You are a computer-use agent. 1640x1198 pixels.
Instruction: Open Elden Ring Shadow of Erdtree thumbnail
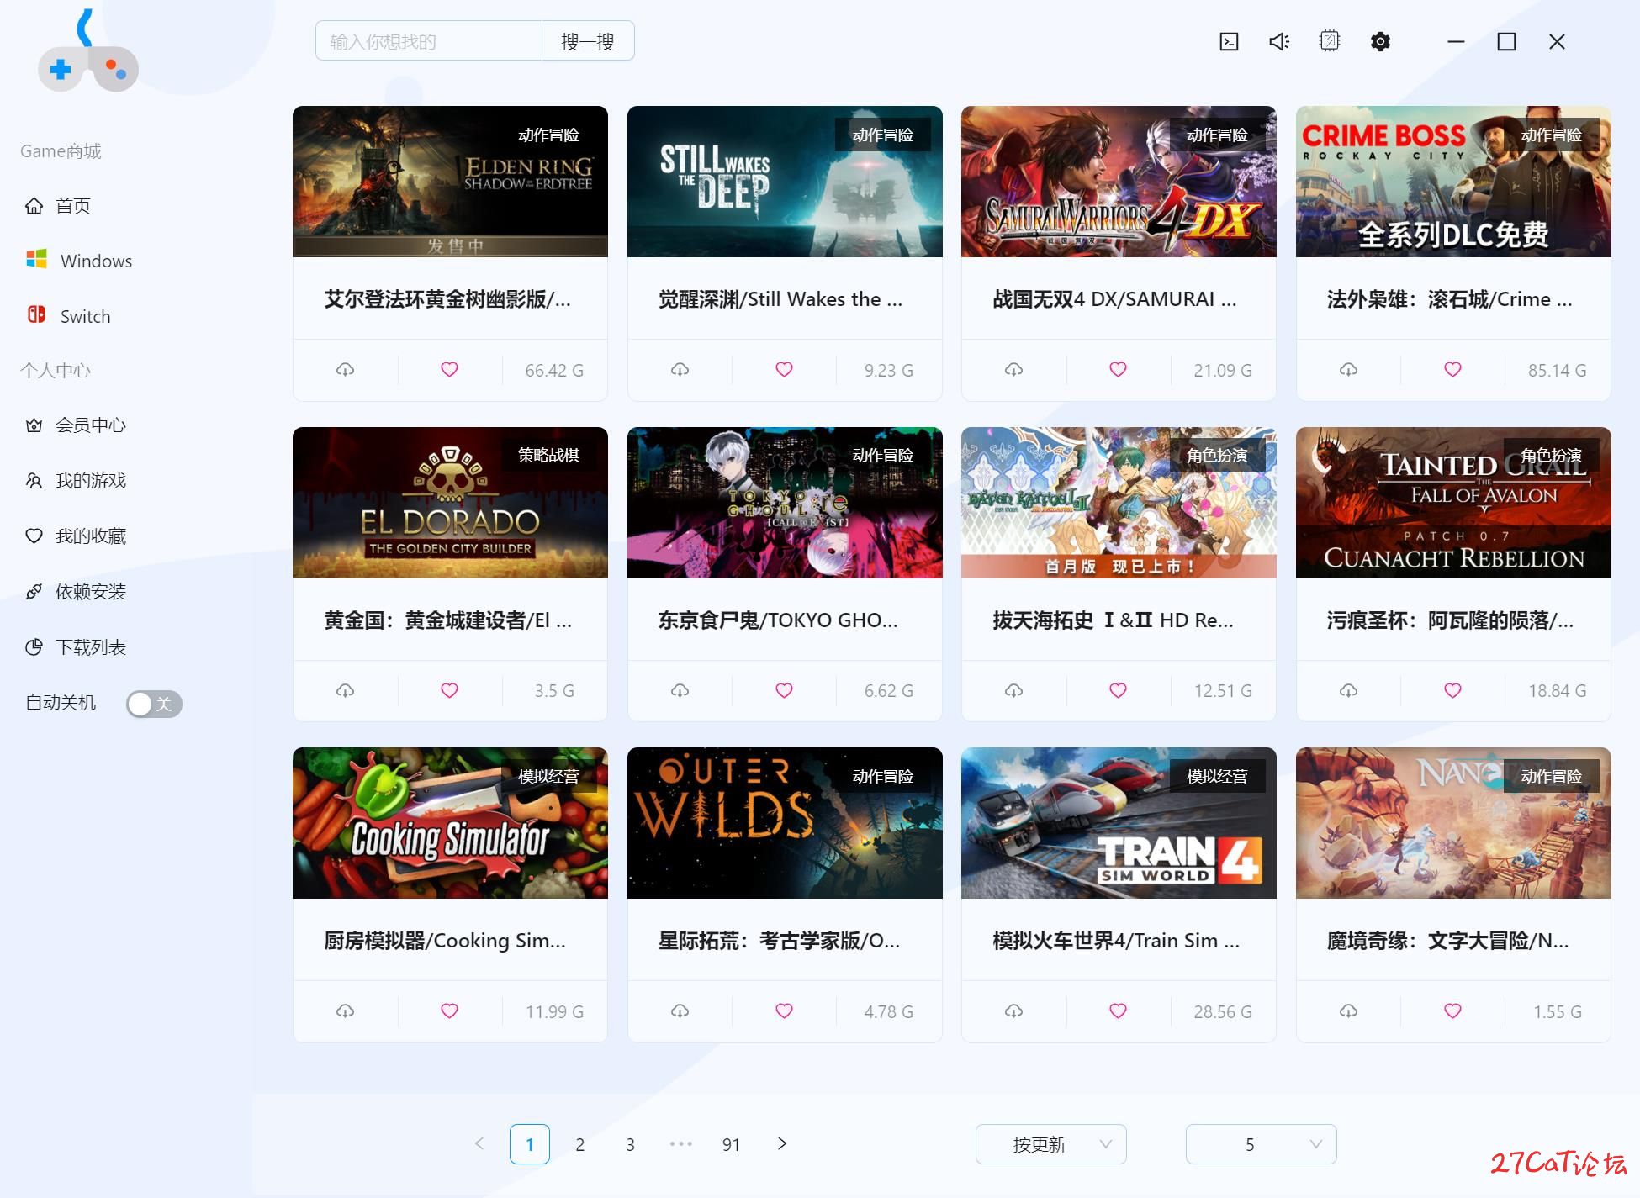[x=450, y=182]
